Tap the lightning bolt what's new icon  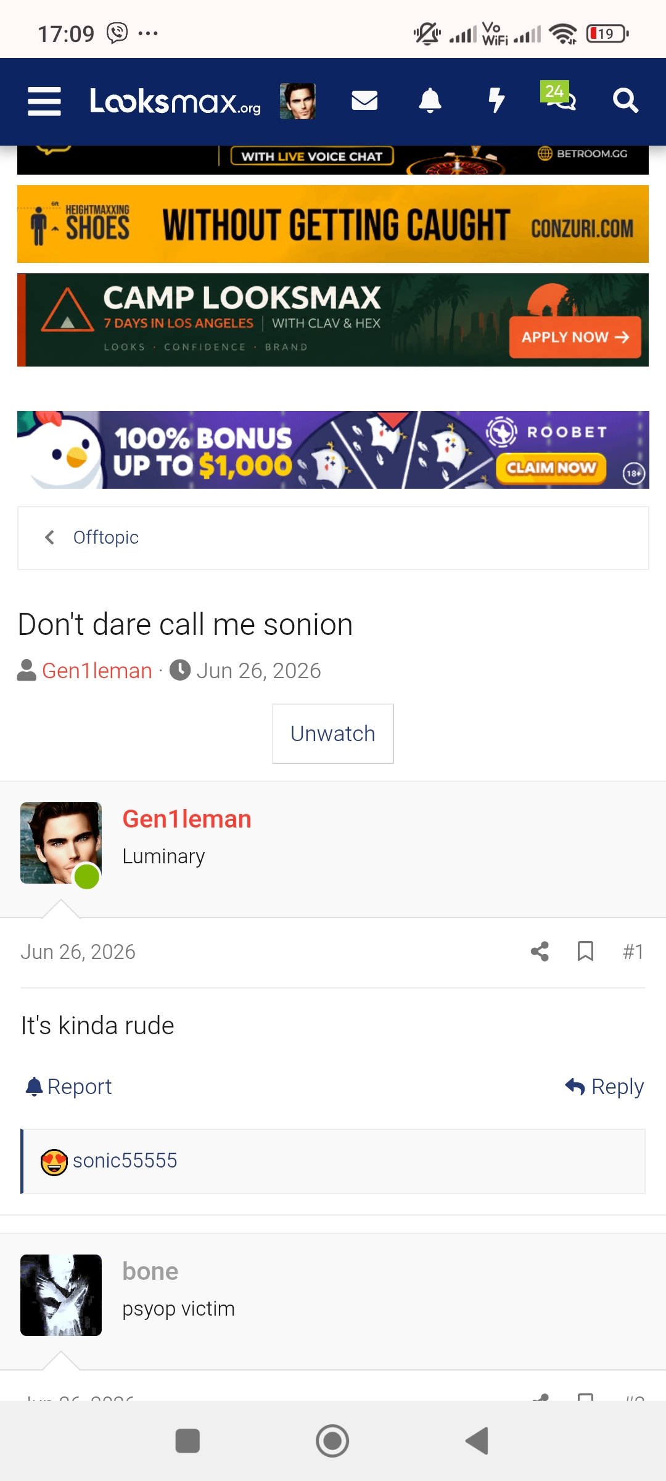[x=496, y=100]
